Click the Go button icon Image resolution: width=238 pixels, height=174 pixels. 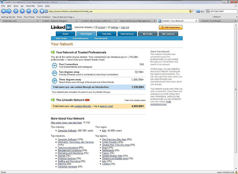(x=198, y=11)
